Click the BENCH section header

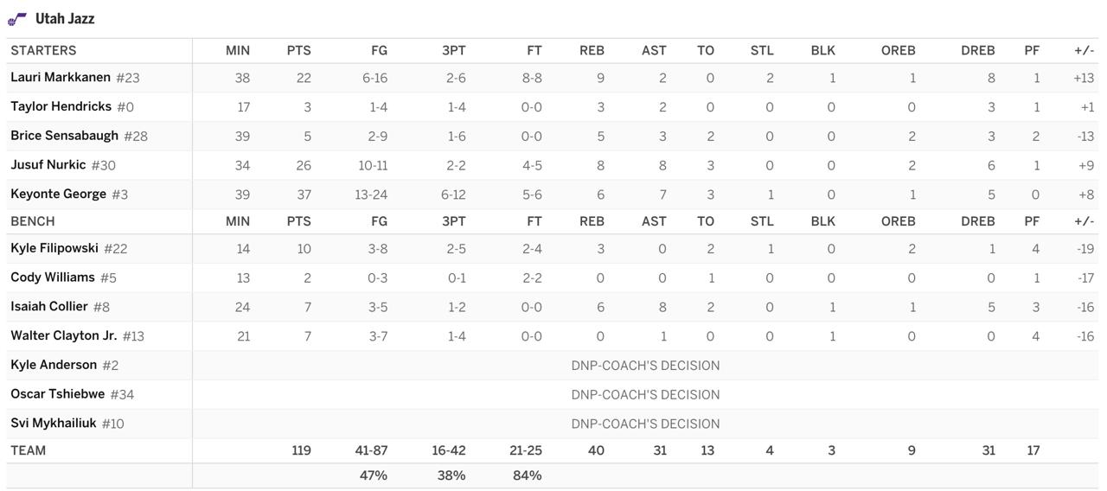[x=33, y=221]
